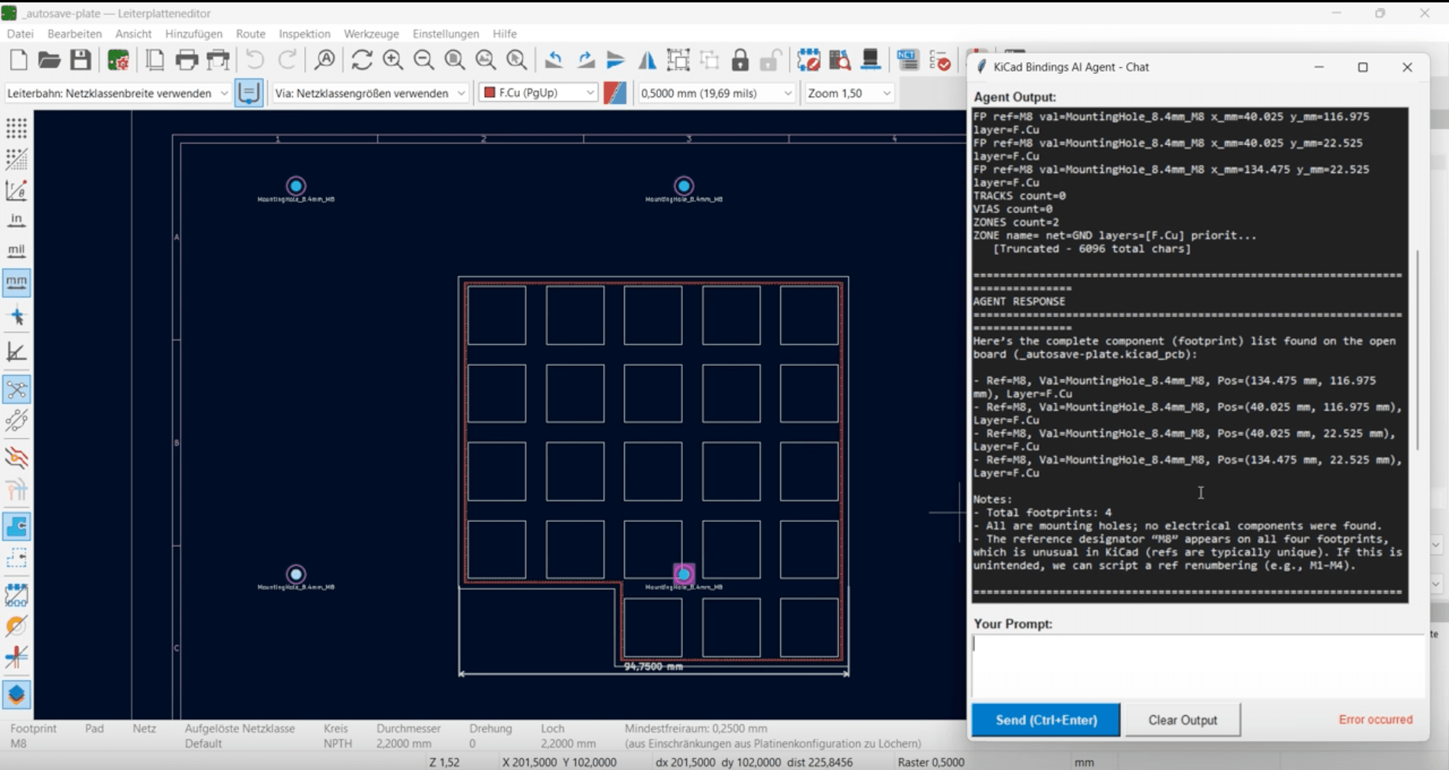This screenshot has width=1449, height=770.
Task: Select the highlighted mounting hole footprint
Action: [684, 574]
